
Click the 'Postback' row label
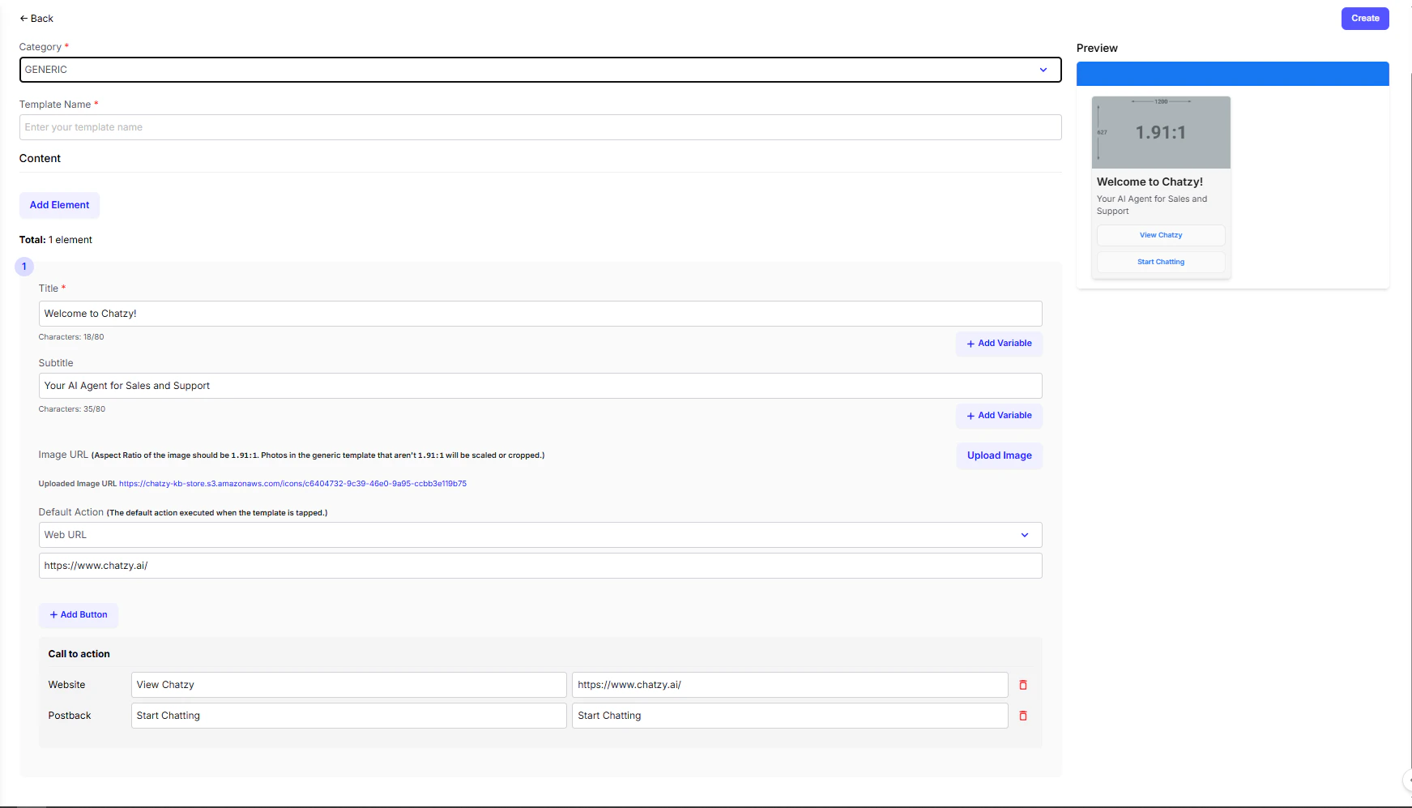[x=70, y=716]
